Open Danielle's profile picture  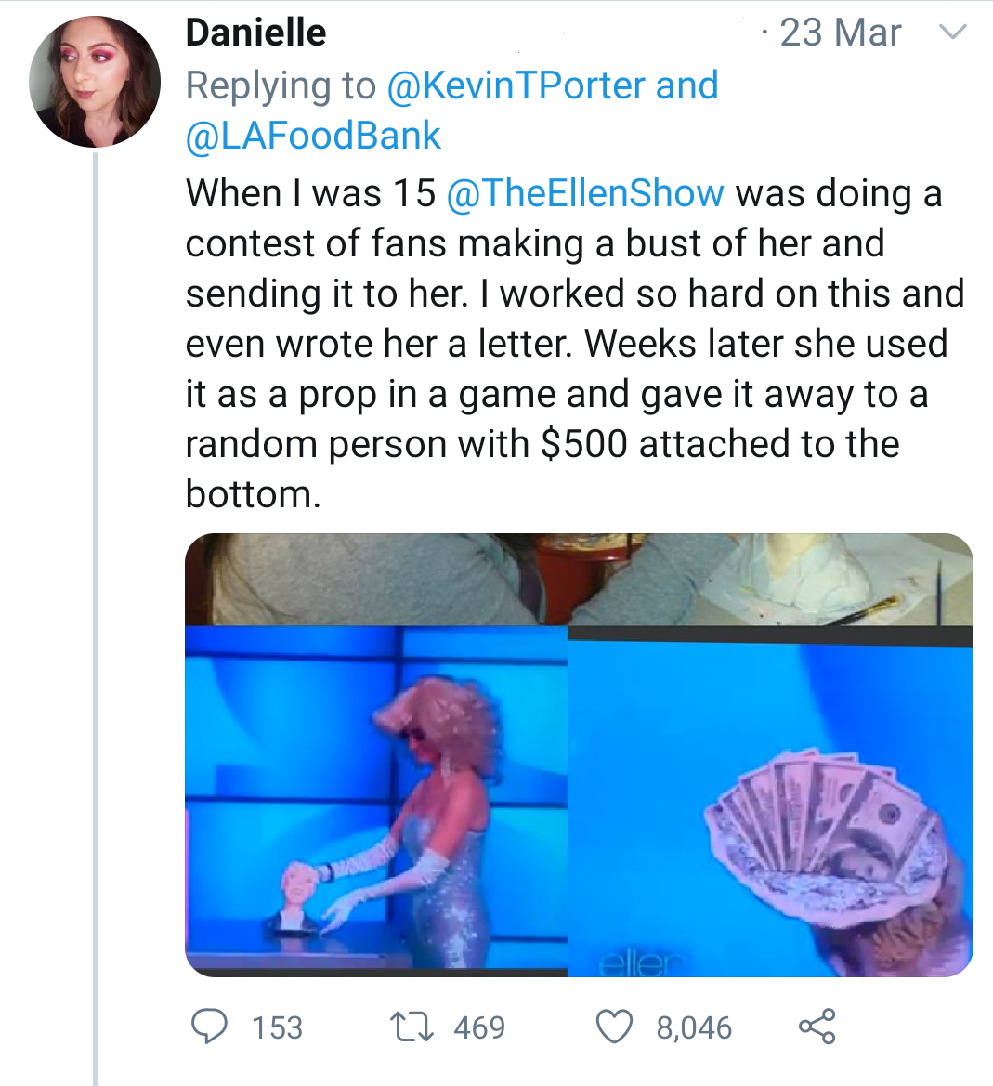[x=95, y=82]
